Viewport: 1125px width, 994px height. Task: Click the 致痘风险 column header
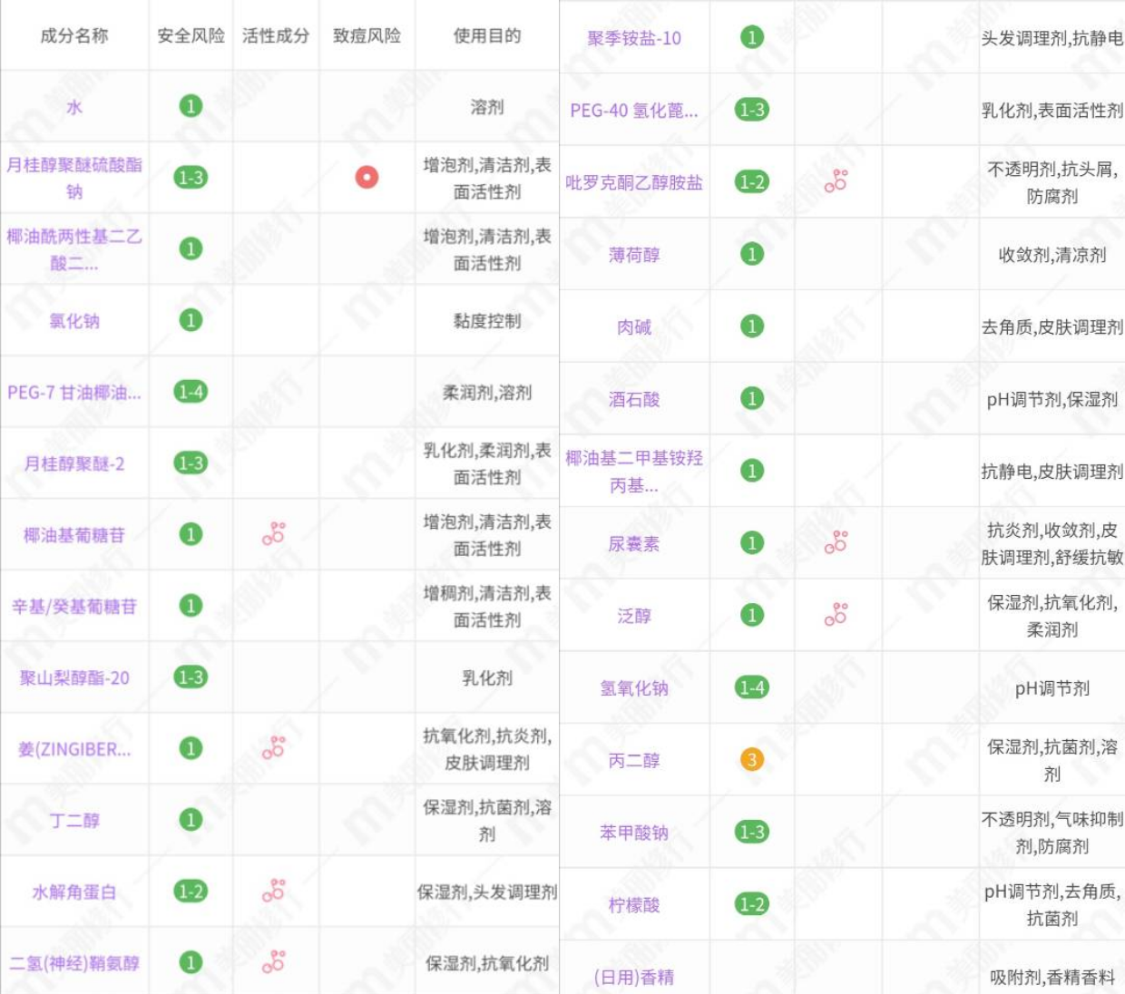[367, 35]
